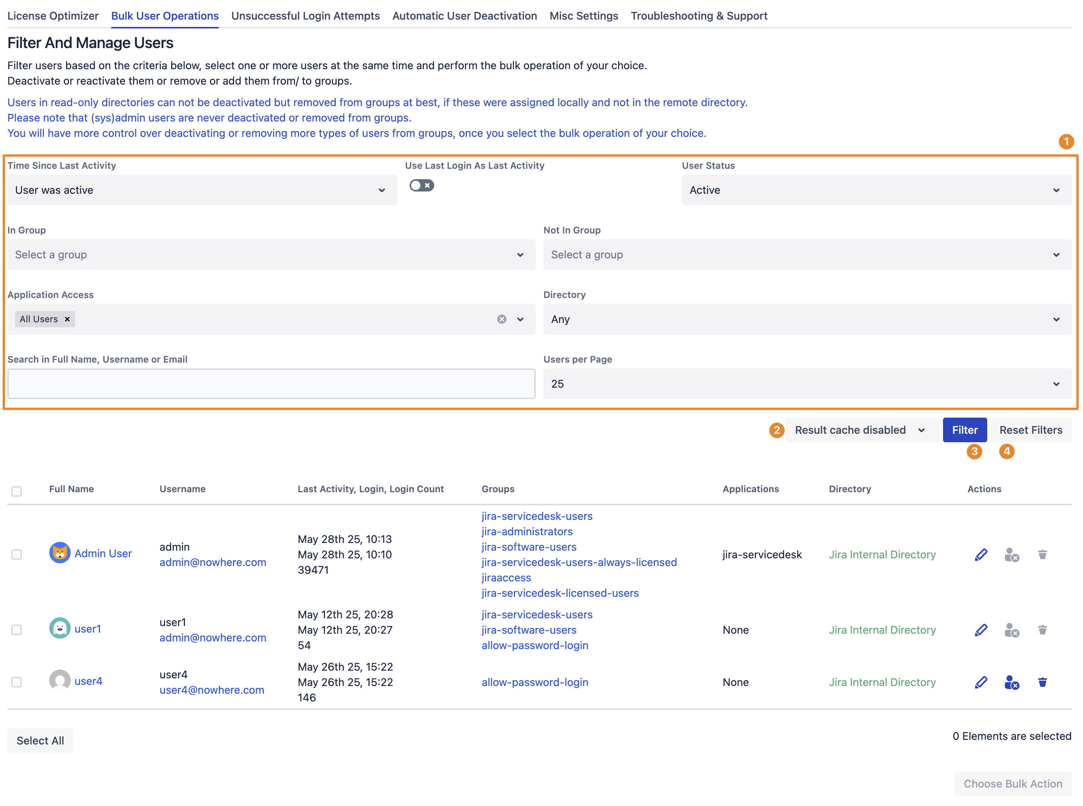Screen dimensions: 1083x806
Task: Expand the In Group selector
Action: 271,255
